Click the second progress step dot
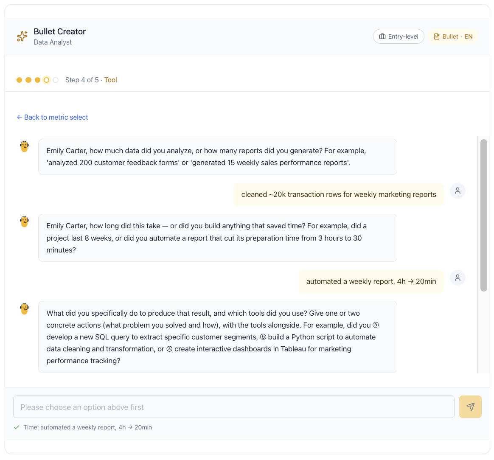This screenshot has width=494, height=460. [x=28, y=80]
